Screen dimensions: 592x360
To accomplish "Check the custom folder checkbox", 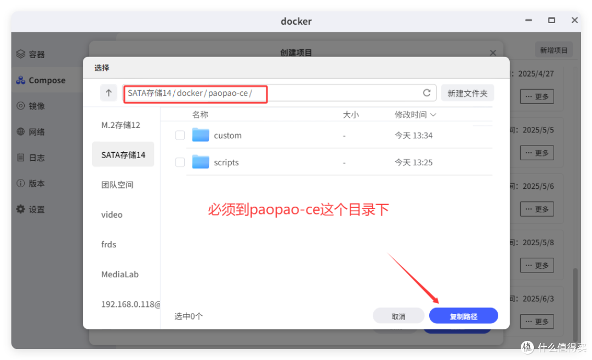I will click(180, 135).
